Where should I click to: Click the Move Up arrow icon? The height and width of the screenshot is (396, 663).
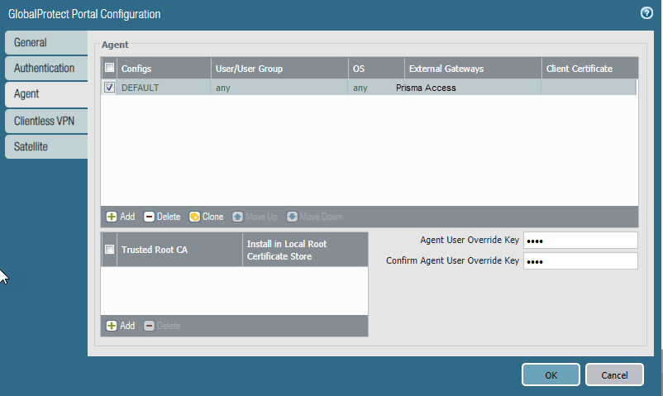point(237,217)
